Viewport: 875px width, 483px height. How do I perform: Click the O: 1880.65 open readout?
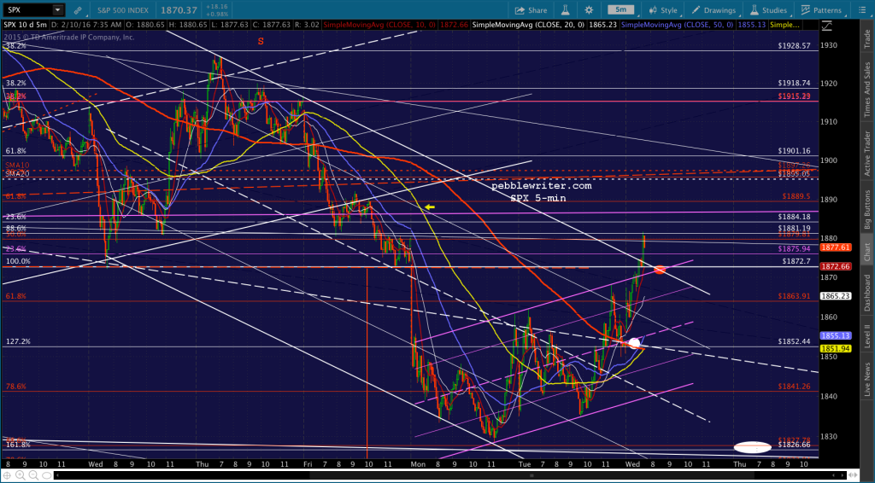click(145, 25)
